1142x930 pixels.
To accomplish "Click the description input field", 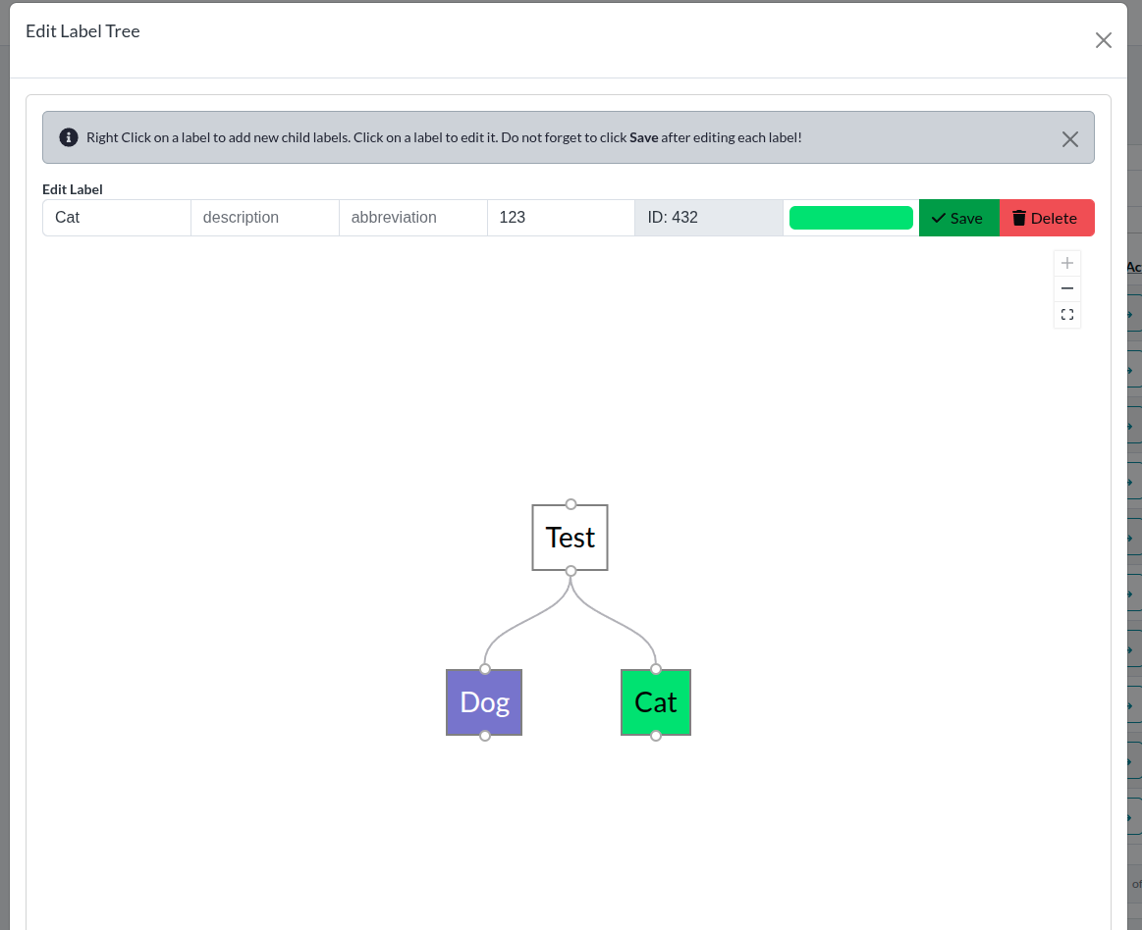I will [264, 217].
